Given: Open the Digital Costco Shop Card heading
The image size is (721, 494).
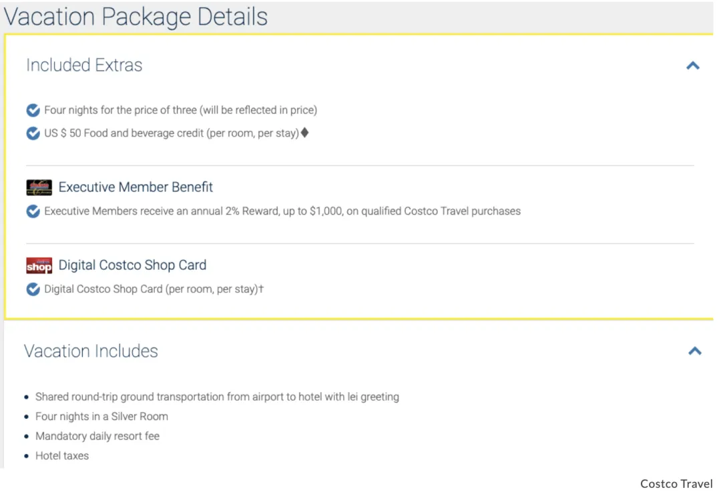Looking at the screenshot, I should [x=132, y=265].
